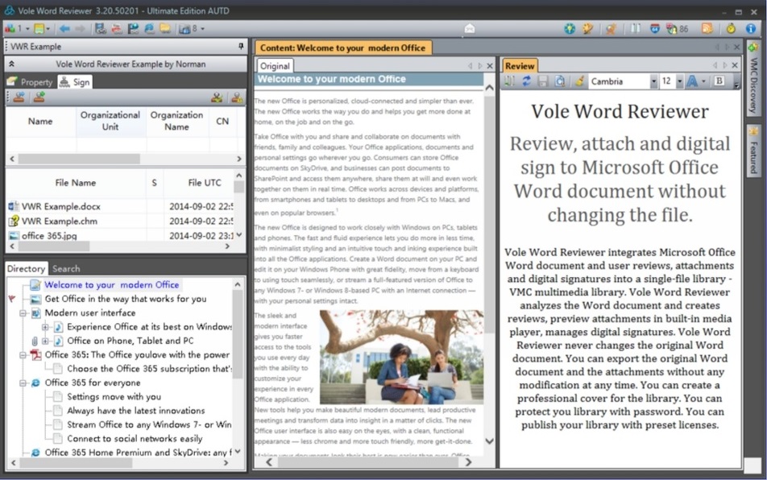Switch to the Search tab
Image resolution: width=767 pixels, height=480 pixels.
(66, 268)
